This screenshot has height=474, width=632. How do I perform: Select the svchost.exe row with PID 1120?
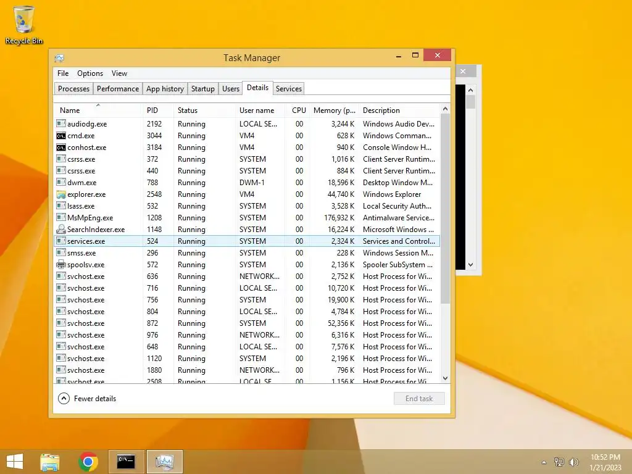click(247, 358)
